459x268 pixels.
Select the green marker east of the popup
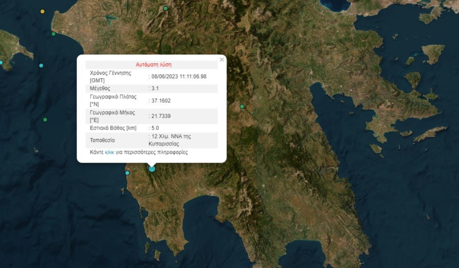(242, 106)
